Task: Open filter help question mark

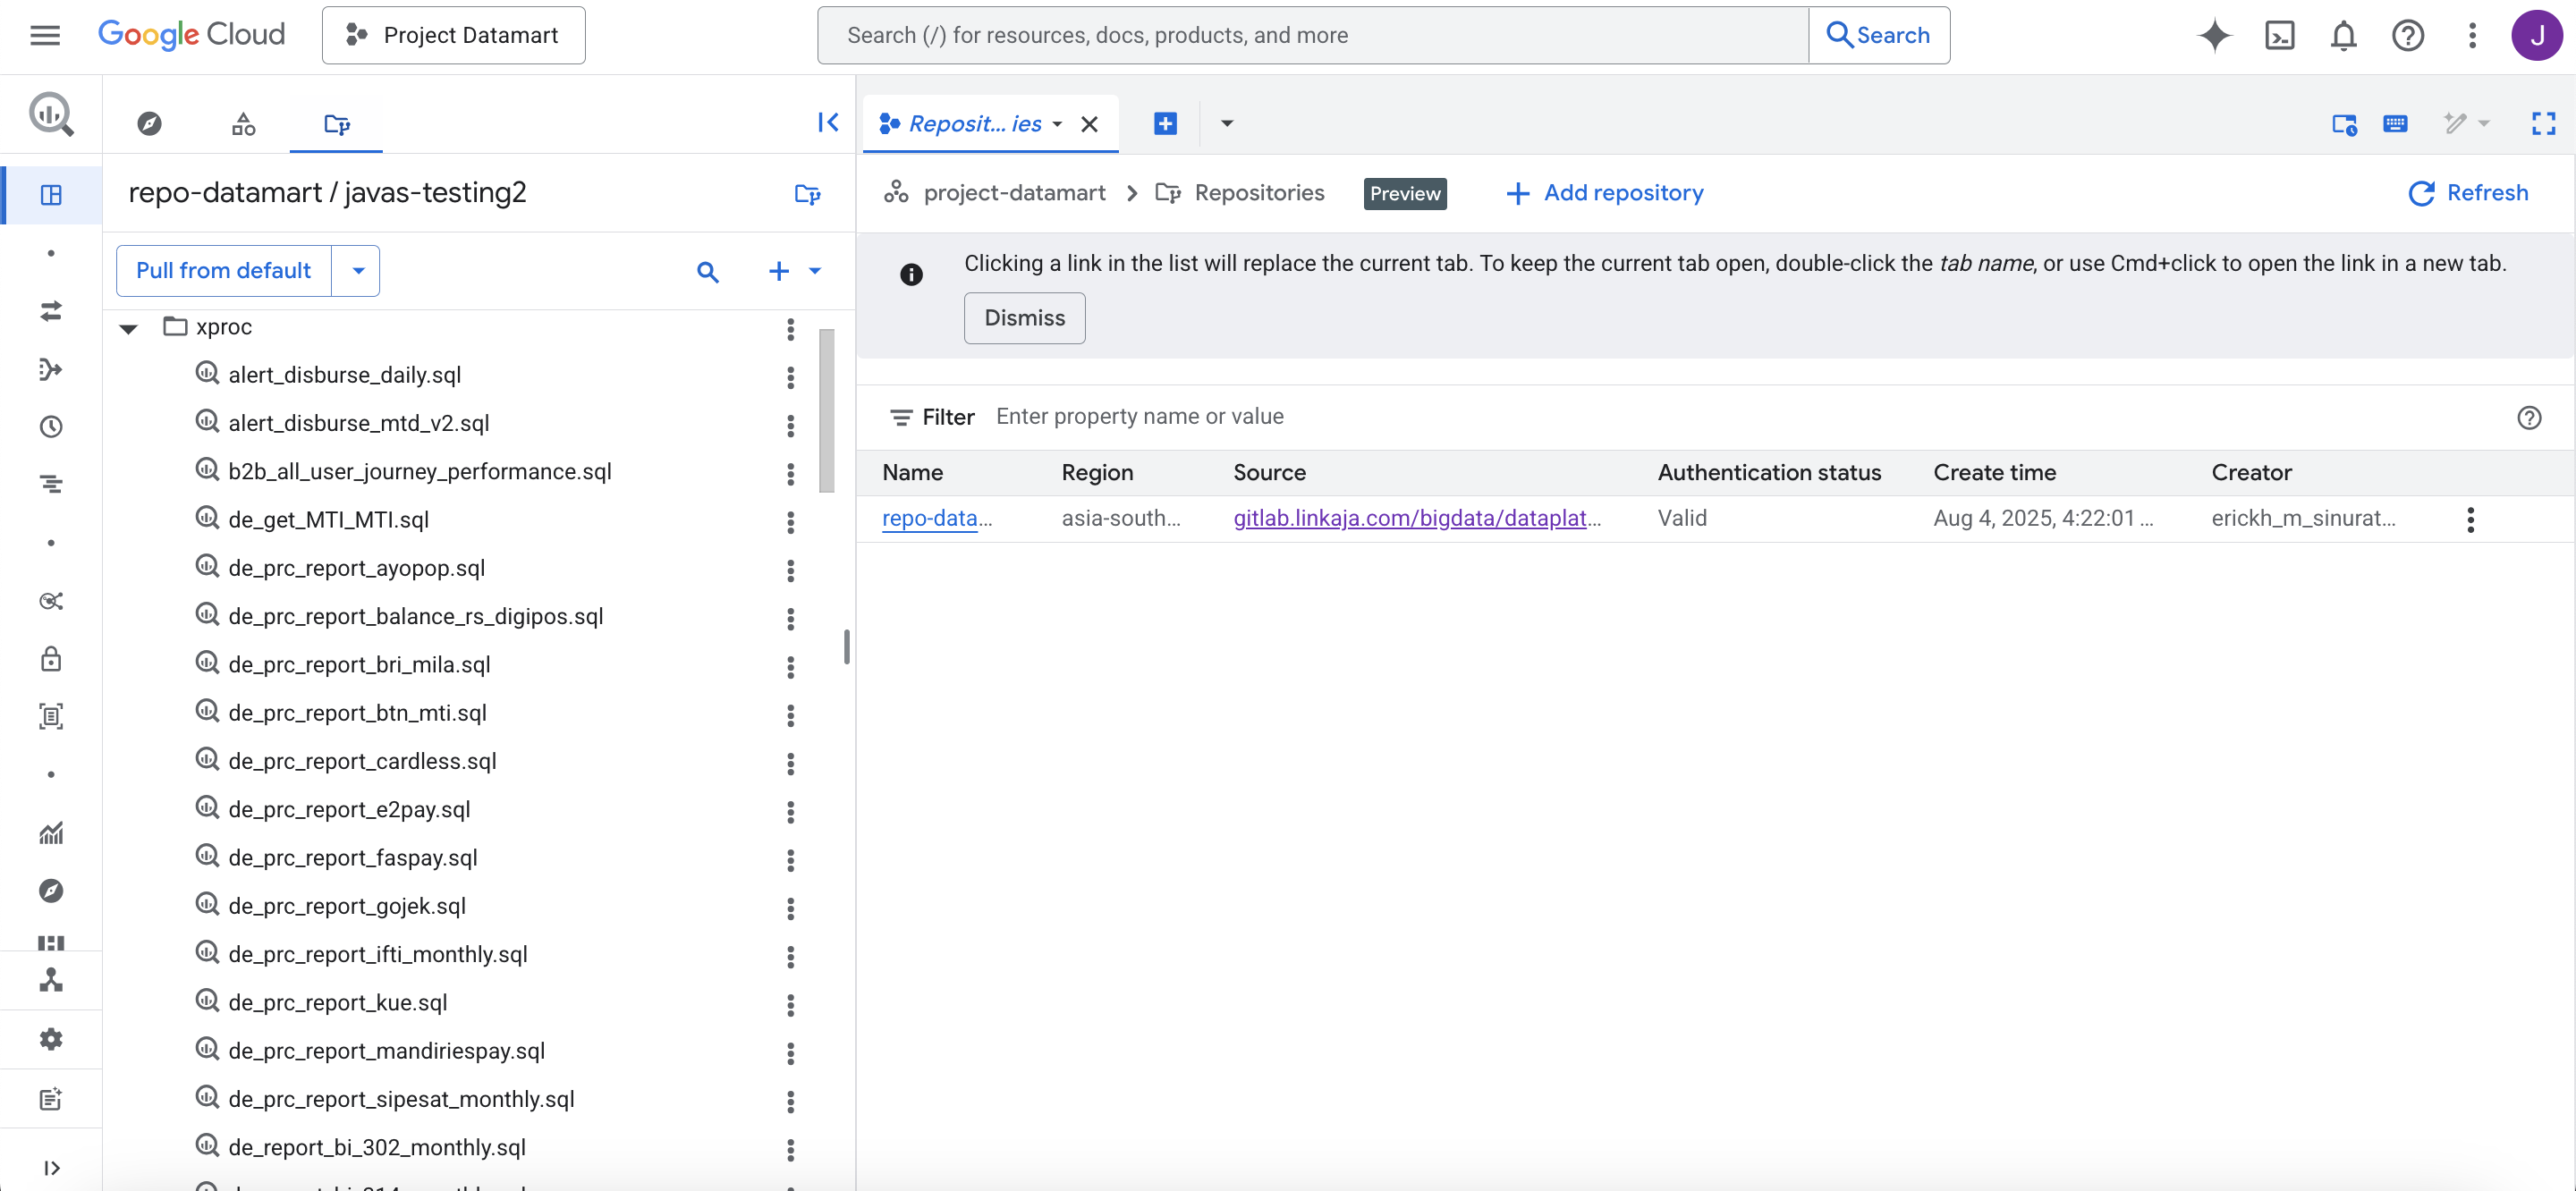Action: point(2528,417)
